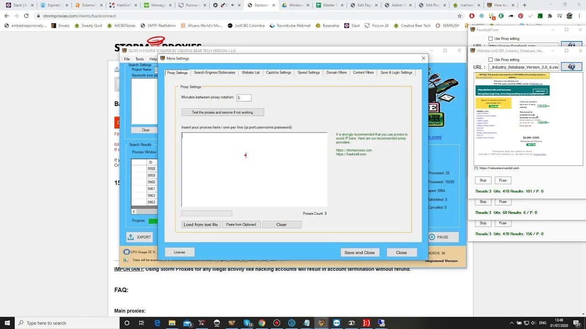Screen dimensions: 586x329
Task: Go to Captcha Settings tab
Action: click(x=278, y=73)
